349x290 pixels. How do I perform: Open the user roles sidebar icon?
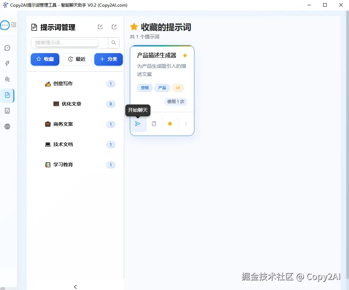point(7,79)
